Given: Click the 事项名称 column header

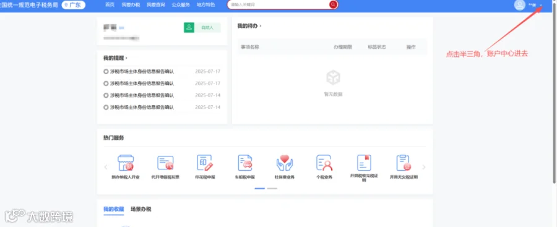Looking at the screenshot, I should [x=250, y=47].
